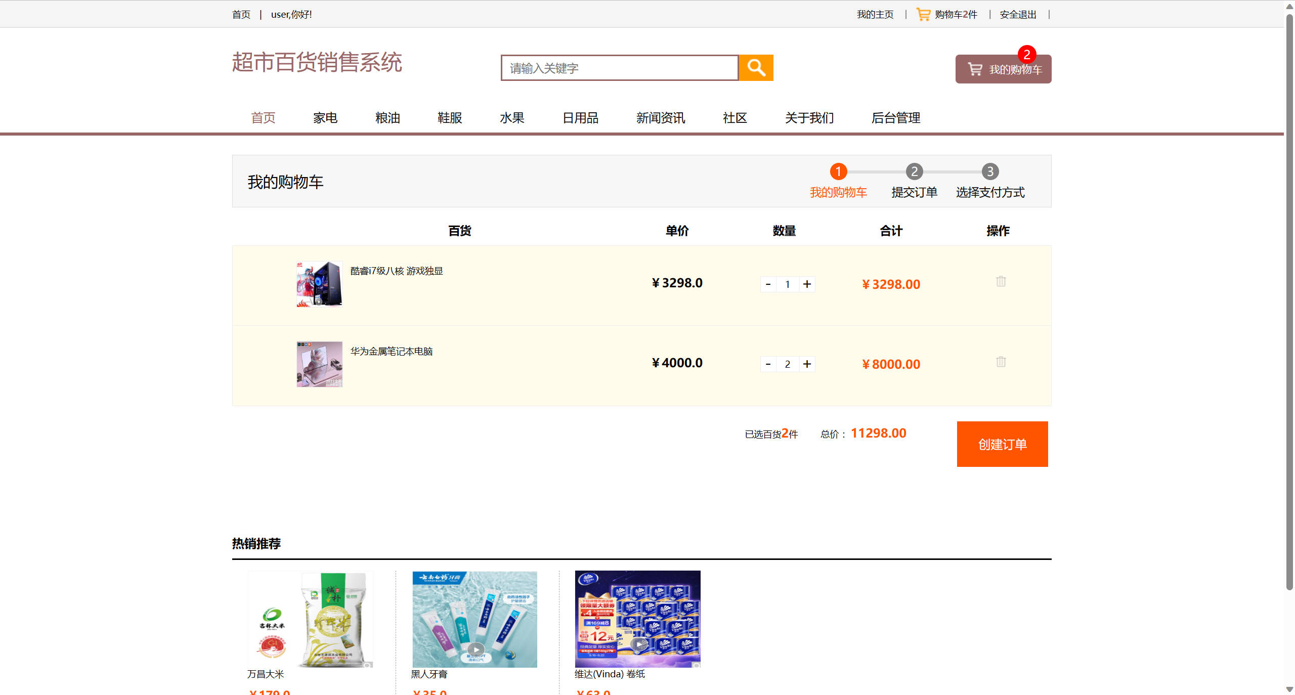Delete 酷睿i7级八核 from the cart

[x=1000, y=282]
